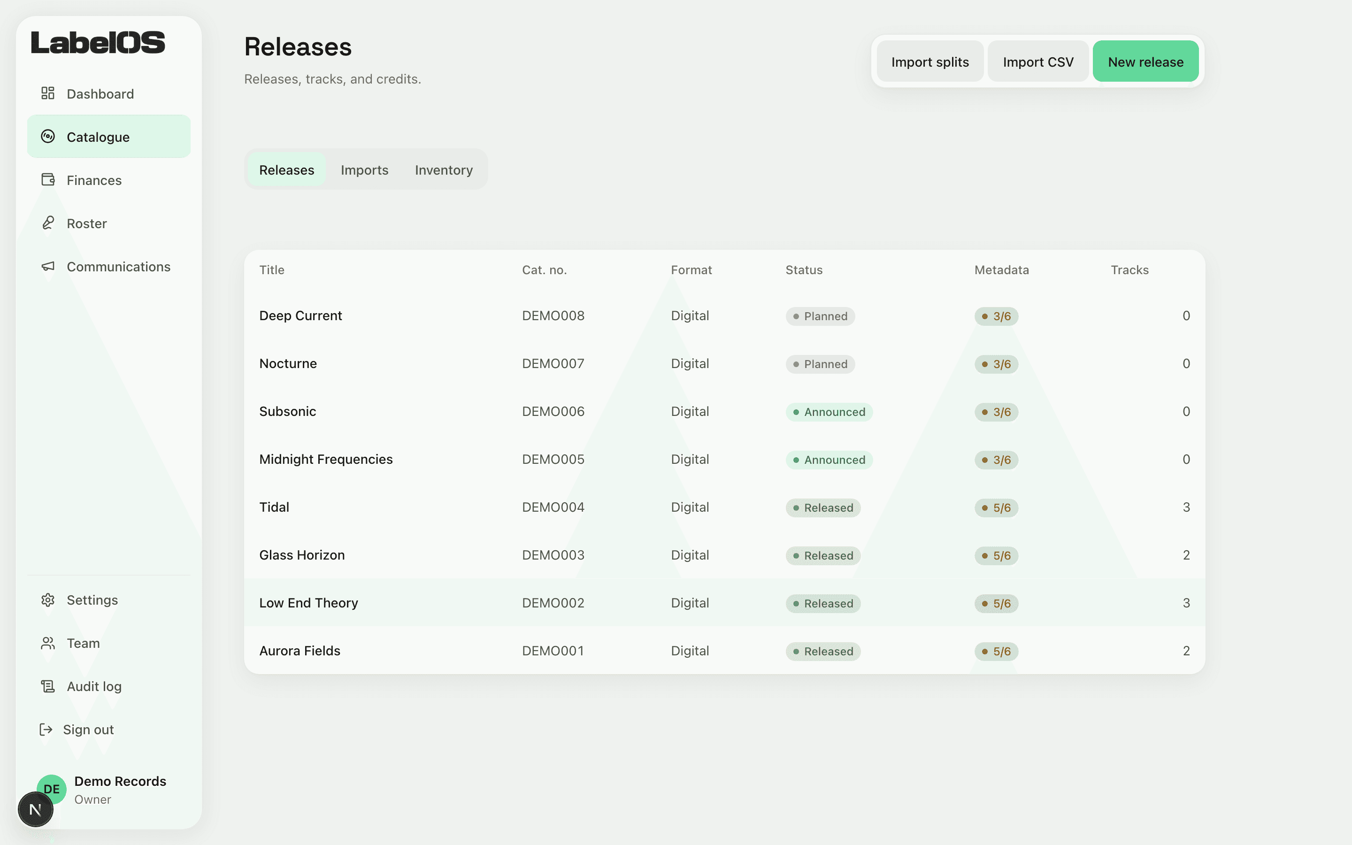
Task: Click the Announced badge for Subsonic
Action: point(829,412)
